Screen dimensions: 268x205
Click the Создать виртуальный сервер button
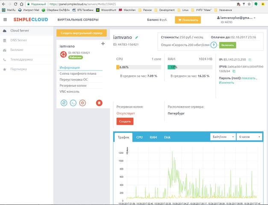click(x=81, y=33)
